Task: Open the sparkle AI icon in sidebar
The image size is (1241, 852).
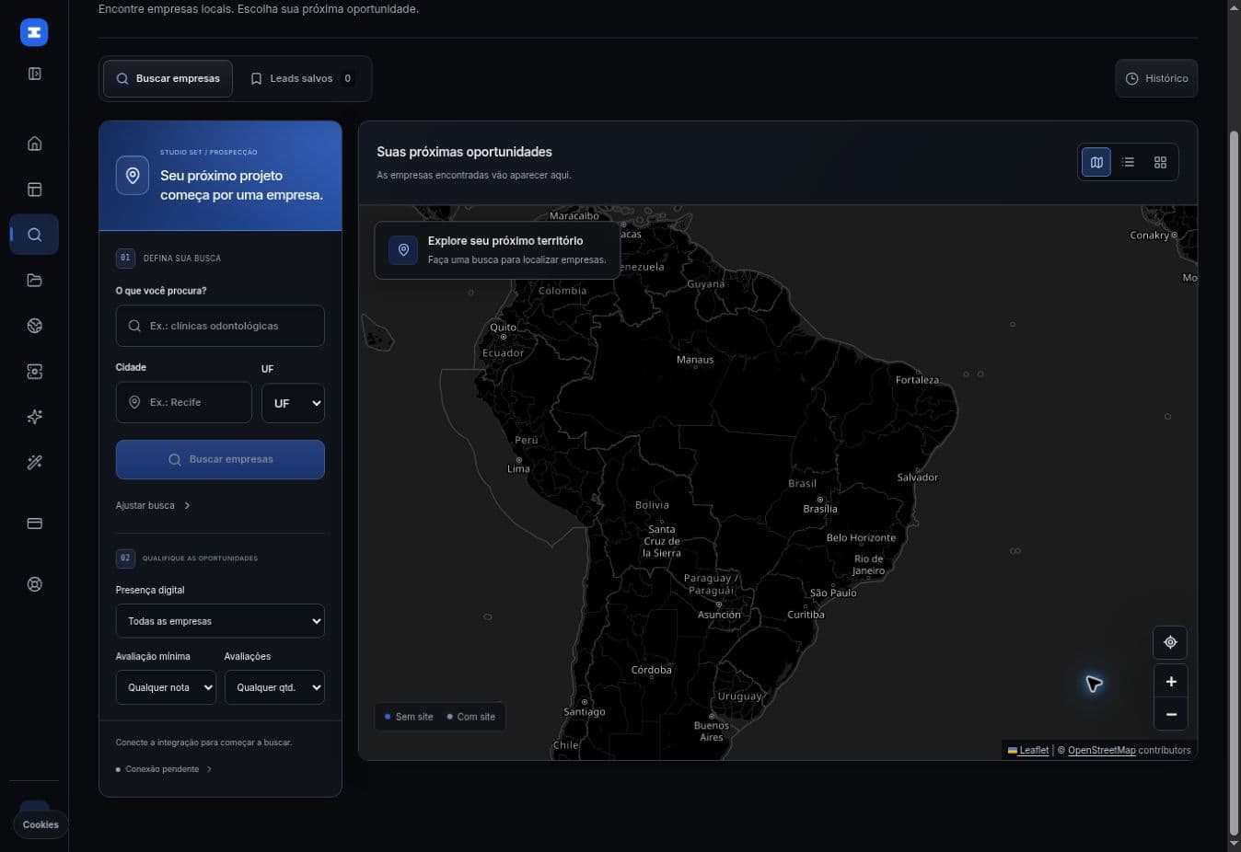Action: [34, 417]
